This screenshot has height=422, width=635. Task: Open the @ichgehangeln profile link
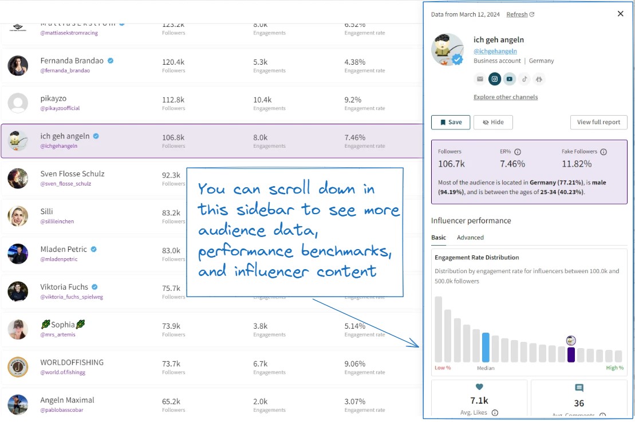495,51
